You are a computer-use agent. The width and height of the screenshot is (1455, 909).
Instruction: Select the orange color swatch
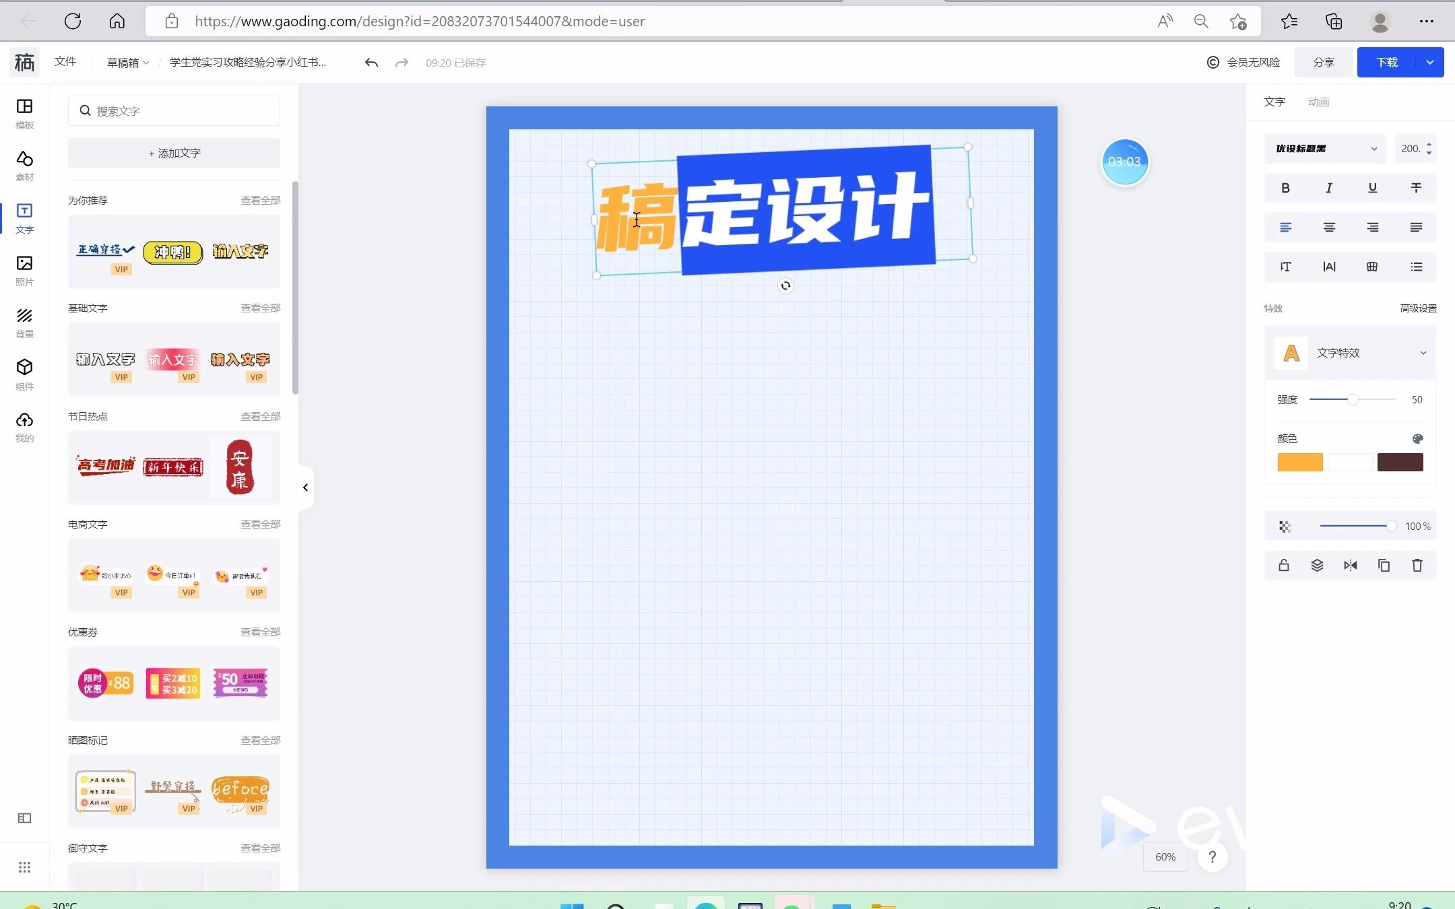coord(1300,463)
